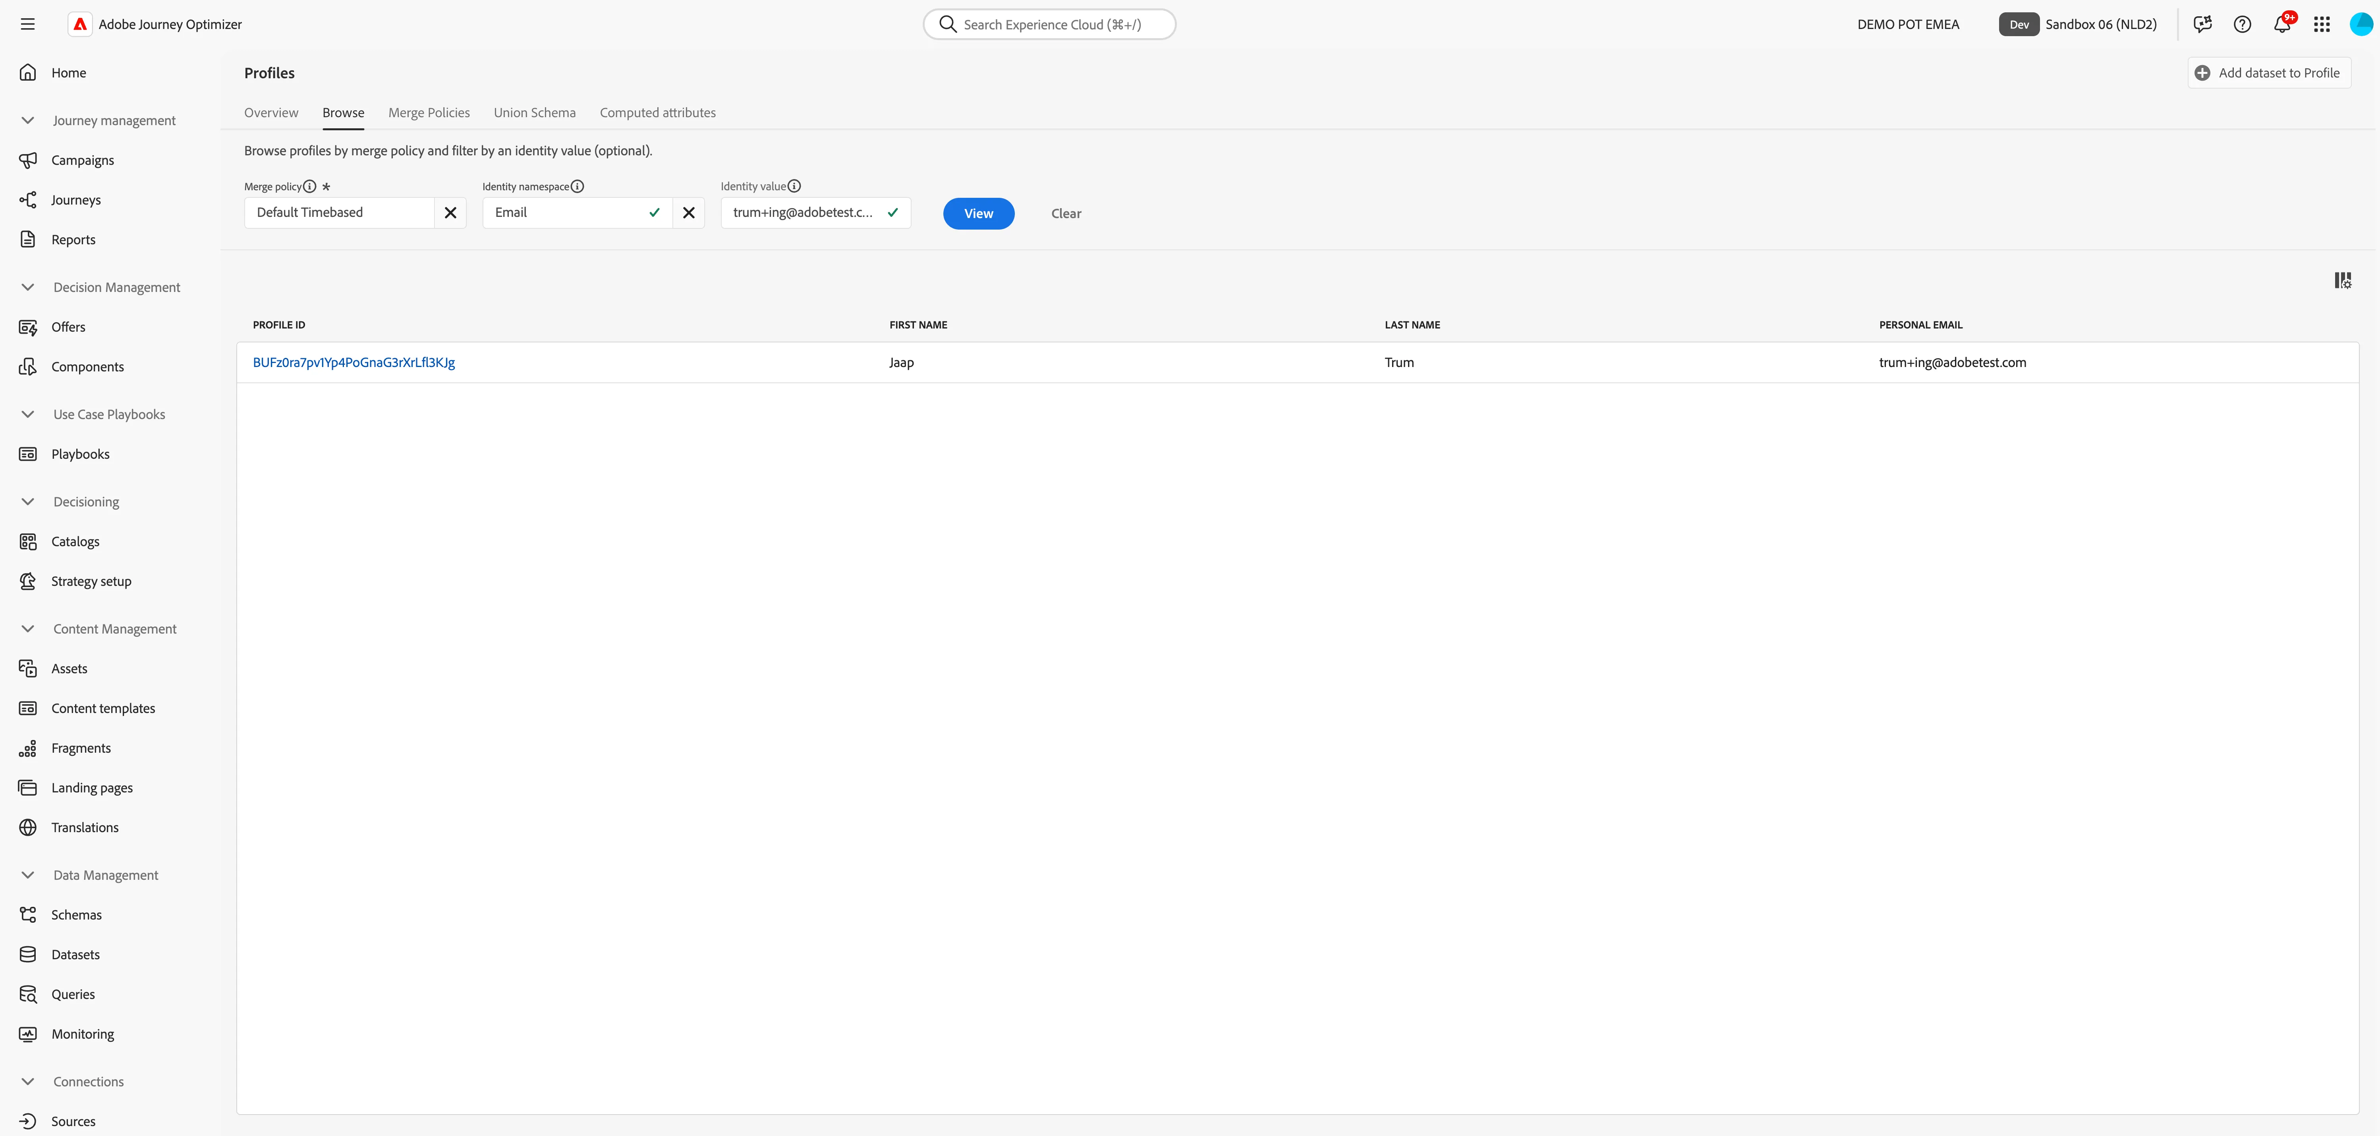Open Offers in the sidebar
Viewport: 2380px width, 1136px height.
coord(68,327)
